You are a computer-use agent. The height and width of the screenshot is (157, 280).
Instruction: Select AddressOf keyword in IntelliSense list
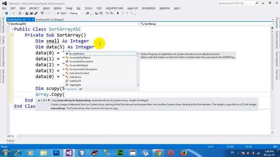101,81
